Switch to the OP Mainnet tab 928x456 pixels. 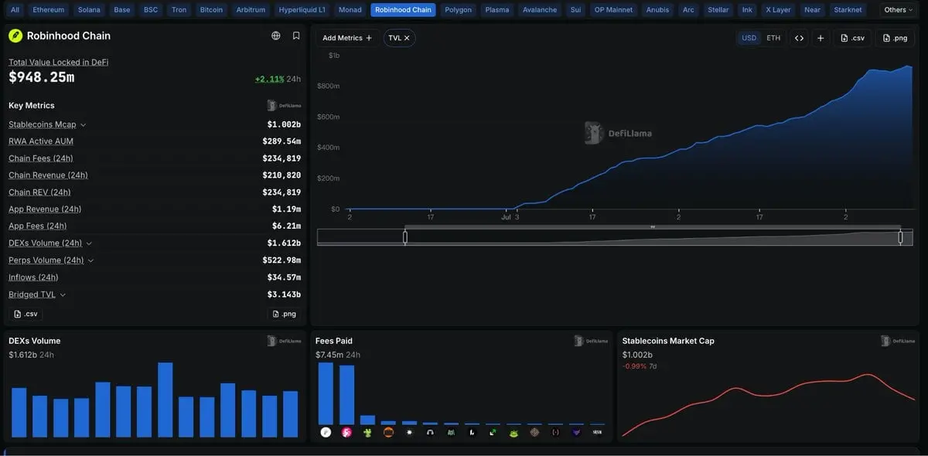613,10
